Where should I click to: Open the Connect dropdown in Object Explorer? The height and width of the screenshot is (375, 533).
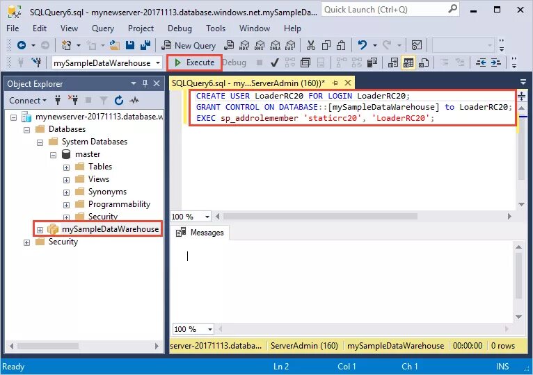(28, 101)
